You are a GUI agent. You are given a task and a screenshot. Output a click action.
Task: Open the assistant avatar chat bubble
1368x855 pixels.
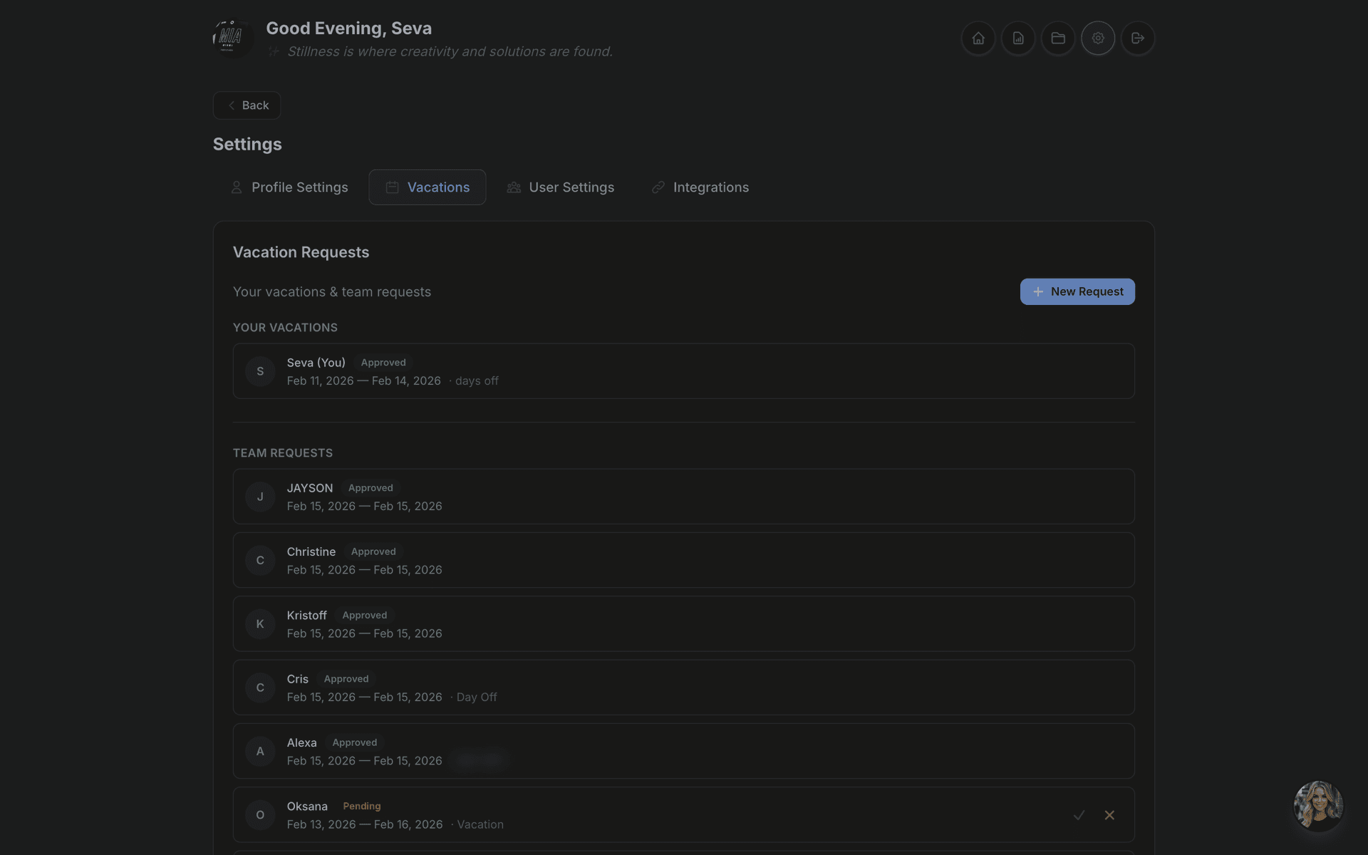(1317, 805)
